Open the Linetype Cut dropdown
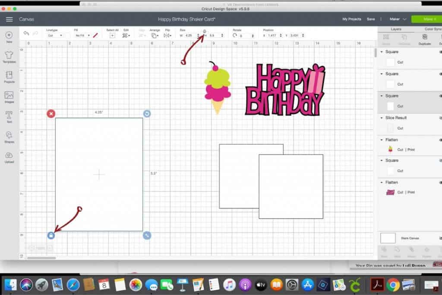The height and width of the screenshot is (295, 442). 55,35
